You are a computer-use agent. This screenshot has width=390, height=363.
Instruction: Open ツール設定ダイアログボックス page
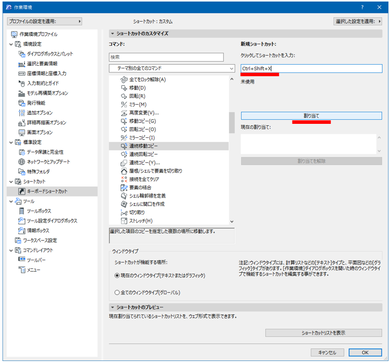(x=48, y=221)
